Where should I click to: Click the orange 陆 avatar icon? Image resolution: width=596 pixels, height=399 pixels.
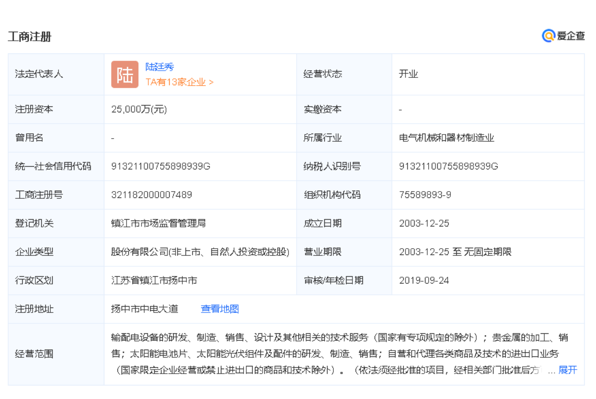coord(125,74)
